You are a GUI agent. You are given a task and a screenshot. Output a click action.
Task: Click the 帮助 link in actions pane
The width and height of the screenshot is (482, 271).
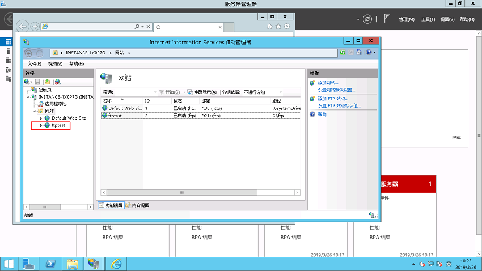[322, 115]
